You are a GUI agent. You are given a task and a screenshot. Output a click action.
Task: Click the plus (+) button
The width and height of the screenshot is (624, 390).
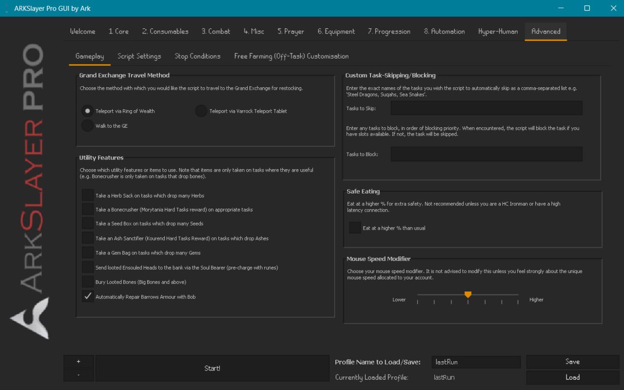point(78,362)
